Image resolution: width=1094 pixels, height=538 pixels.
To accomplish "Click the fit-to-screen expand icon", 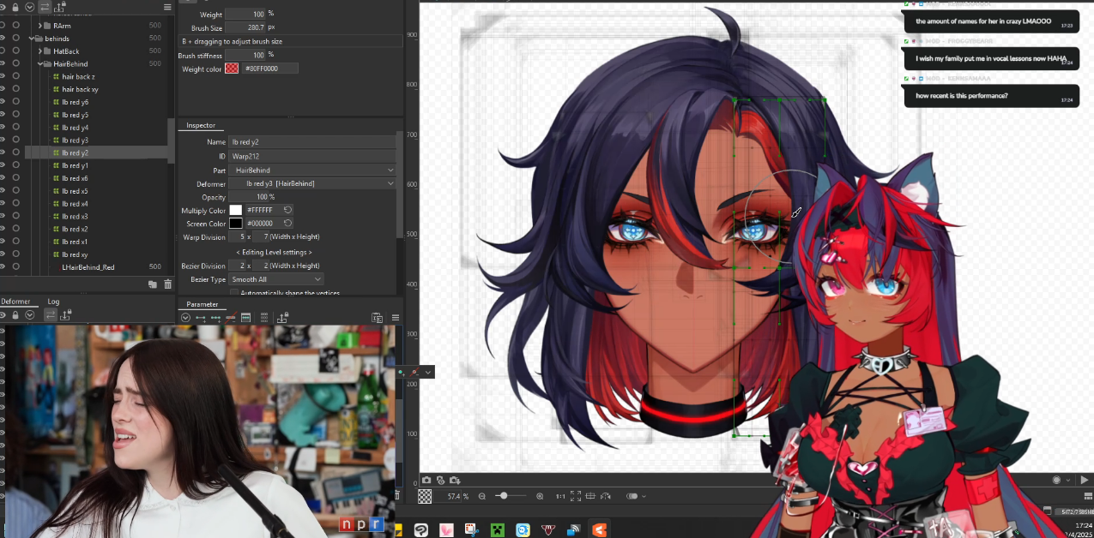I will (x=576, y=496).
